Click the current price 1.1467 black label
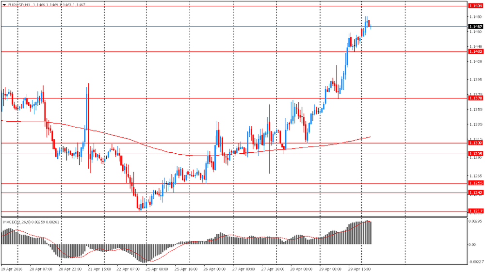The height and width of the screenshot is (274, 485). pyautogui.click(x=475, y=27)
